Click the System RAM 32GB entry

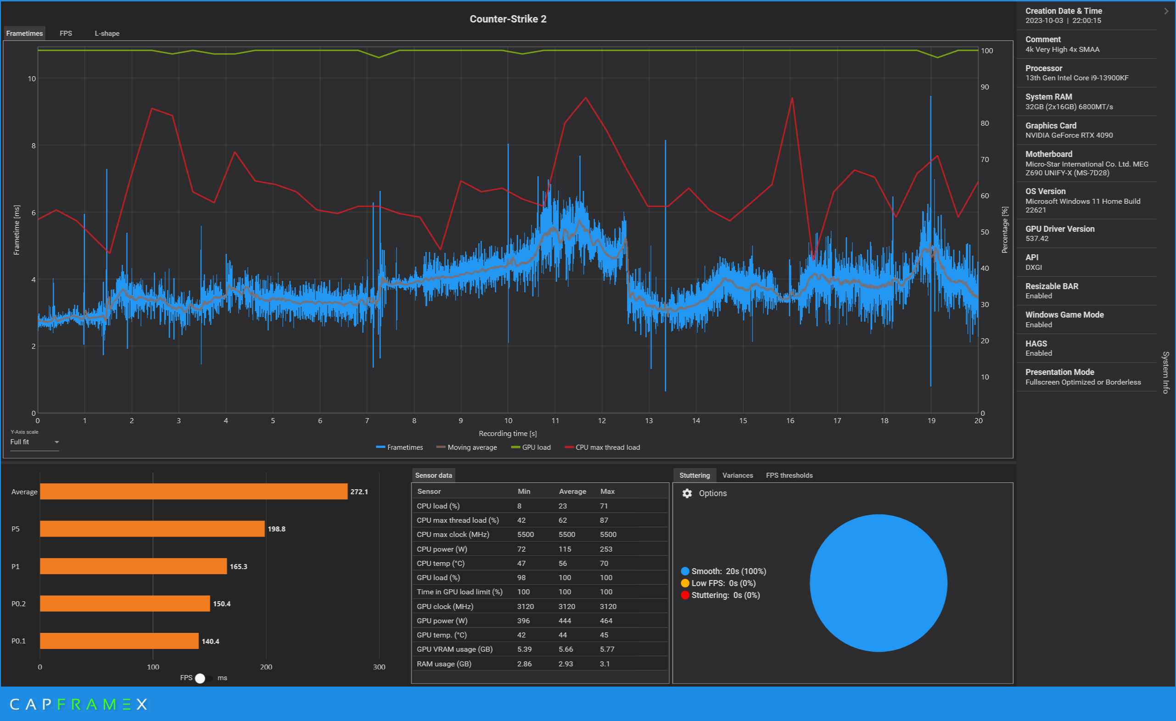pos(1087,101)
